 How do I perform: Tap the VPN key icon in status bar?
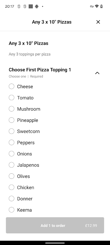point(92,6)
